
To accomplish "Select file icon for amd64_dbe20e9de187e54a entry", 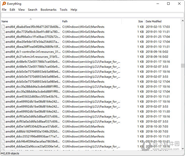I will [3, 42].
